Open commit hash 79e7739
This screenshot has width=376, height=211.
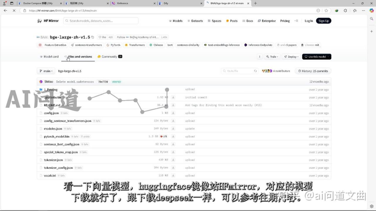103,82
